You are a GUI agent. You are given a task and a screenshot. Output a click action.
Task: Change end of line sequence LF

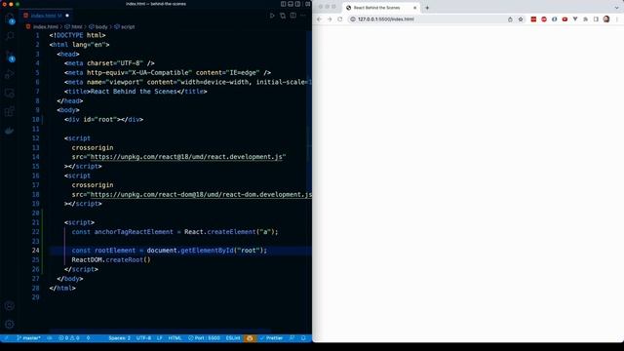(x=160, y=338)
